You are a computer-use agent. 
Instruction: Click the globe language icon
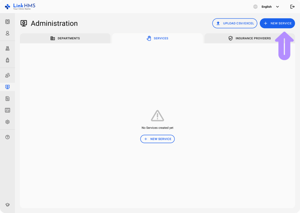[x=255, y=7]
